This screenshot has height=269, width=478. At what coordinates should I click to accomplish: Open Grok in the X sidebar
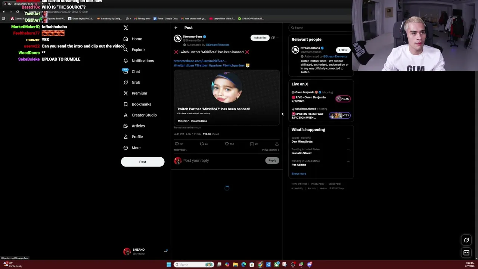click(131, 82)
